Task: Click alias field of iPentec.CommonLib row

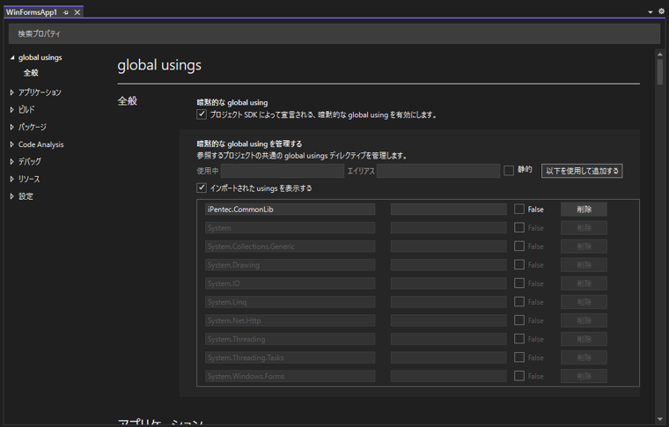Action: tap(449, 210)
